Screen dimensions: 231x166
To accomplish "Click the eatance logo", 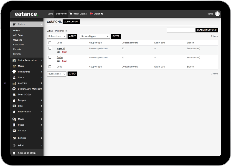I will 27,14.
